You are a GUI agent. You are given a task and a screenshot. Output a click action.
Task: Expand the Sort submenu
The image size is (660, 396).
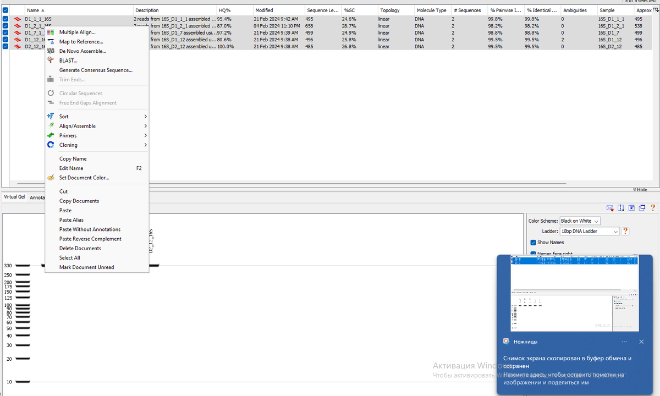(x=97, y=117)
